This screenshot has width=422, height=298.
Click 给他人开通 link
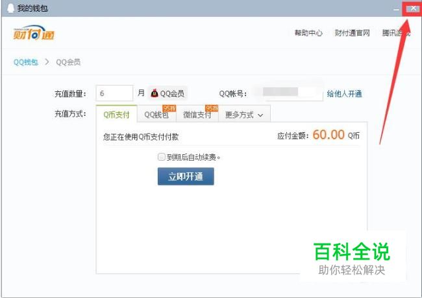(x=344, y=94)
